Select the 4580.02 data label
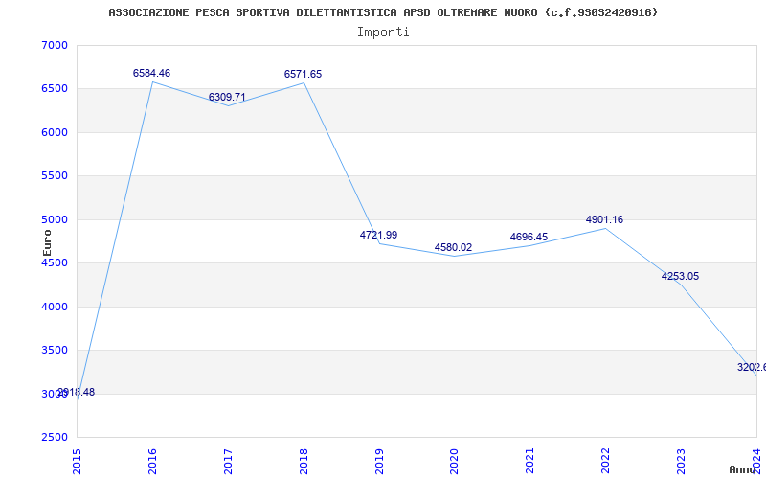Viewport: 766px width, 479px height. 453,247
